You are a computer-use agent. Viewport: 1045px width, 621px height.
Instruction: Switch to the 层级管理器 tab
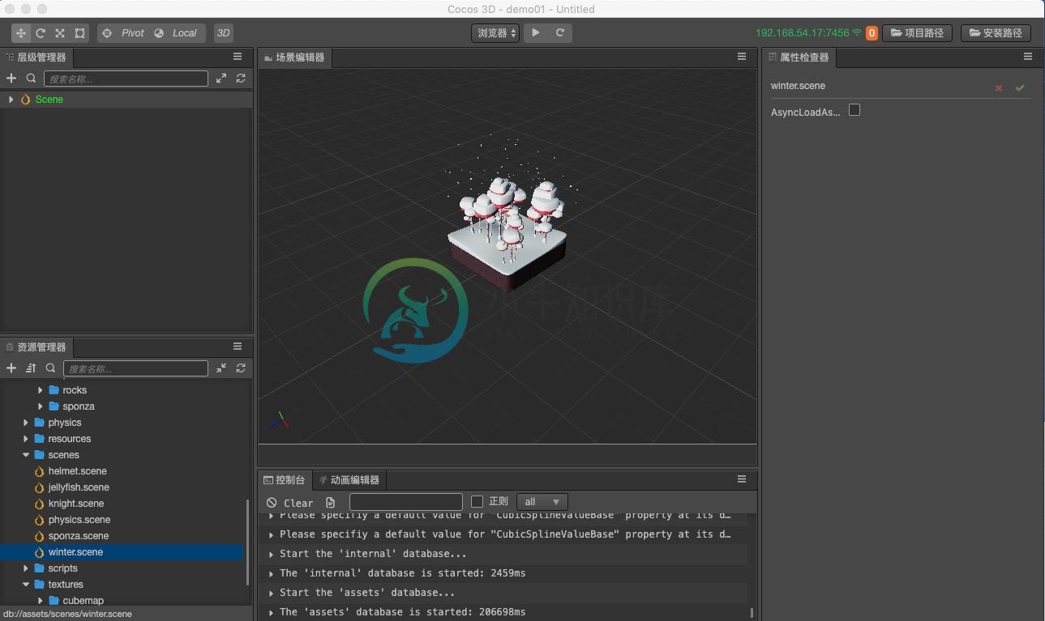[36, 57]
